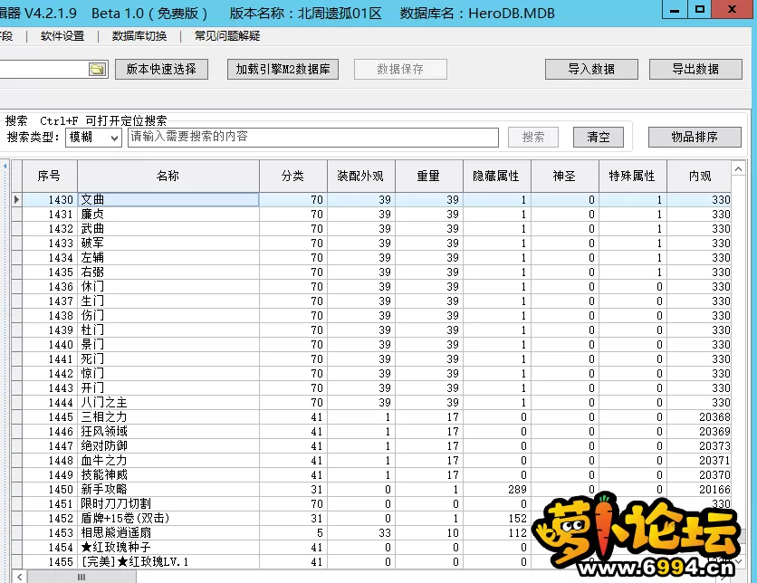Screen dimensions: 757x583
Task: Select the 景门 name cell
Action: (x=168, y=344)
